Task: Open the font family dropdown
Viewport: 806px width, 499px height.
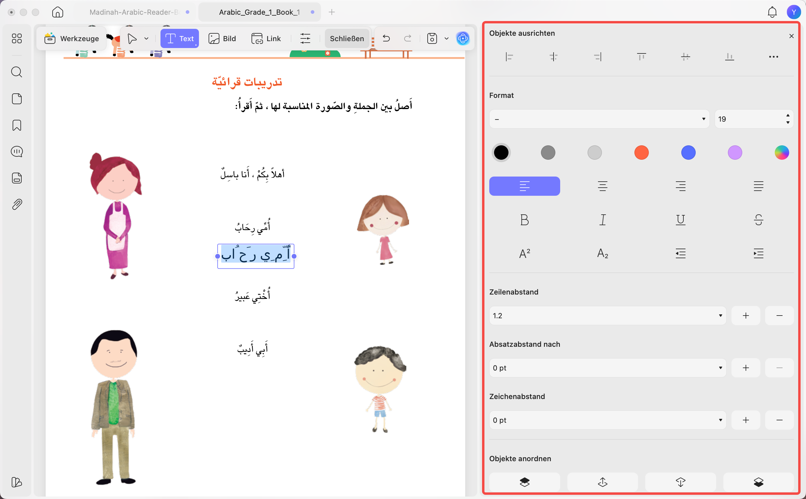Action: 599,119
